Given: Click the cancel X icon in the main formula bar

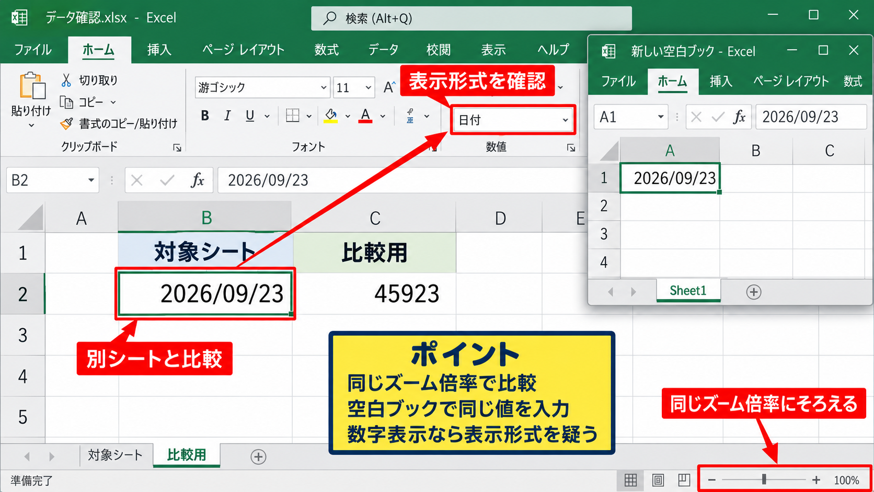Looking at the screenshot, I should click(x=137, y=180).
